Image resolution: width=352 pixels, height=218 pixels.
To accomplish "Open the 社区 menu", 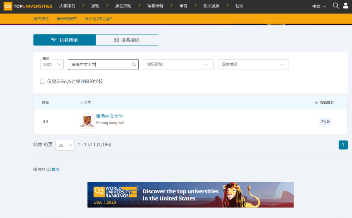I will [x=239, y=6].
